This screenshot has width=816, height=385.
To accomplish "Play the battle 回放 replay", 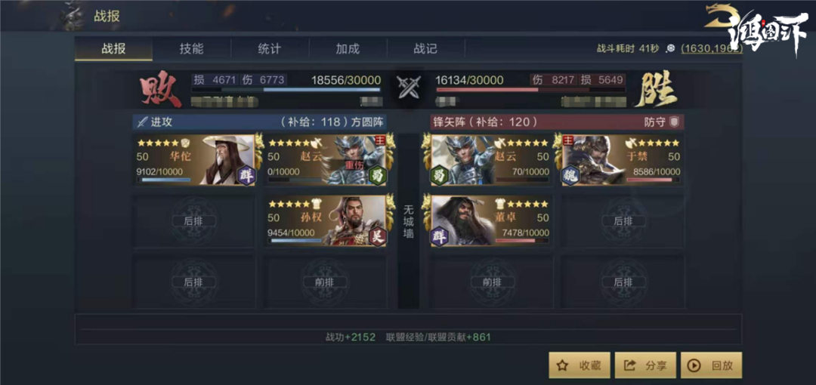I will [712, 365].
